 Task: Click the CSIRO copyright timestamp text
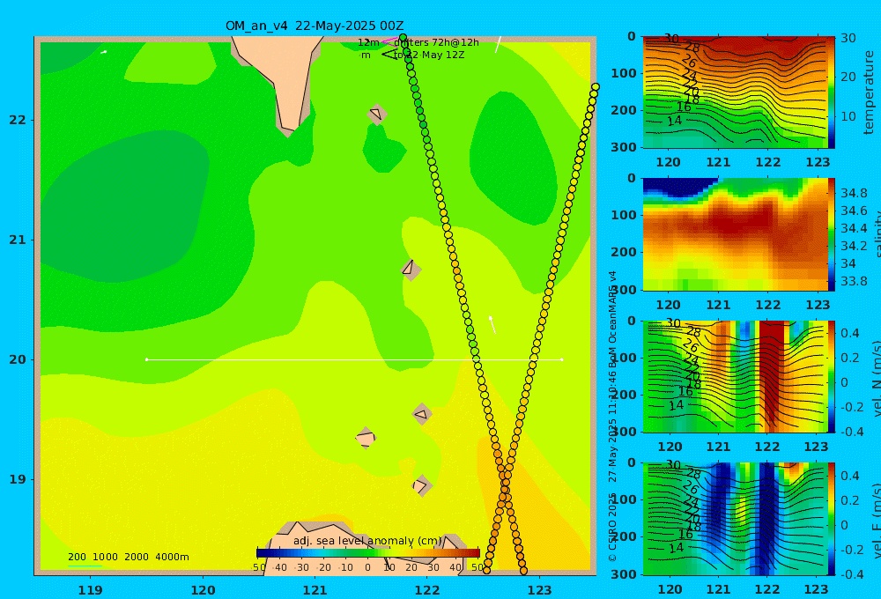click(x=612, y=417)
